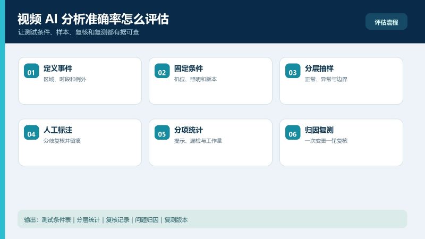Click the 分层抽样 card title

[319, 69]
